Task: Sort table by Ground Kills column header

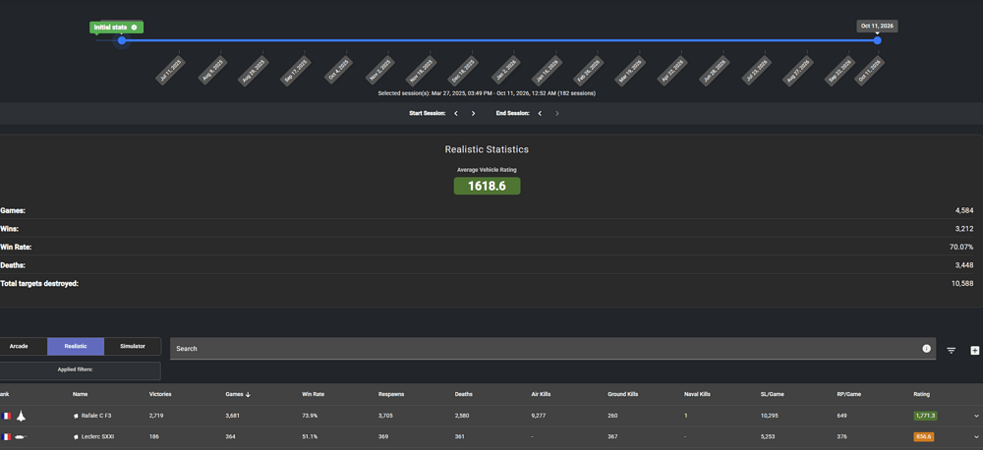Action: (x=622, y=394)
